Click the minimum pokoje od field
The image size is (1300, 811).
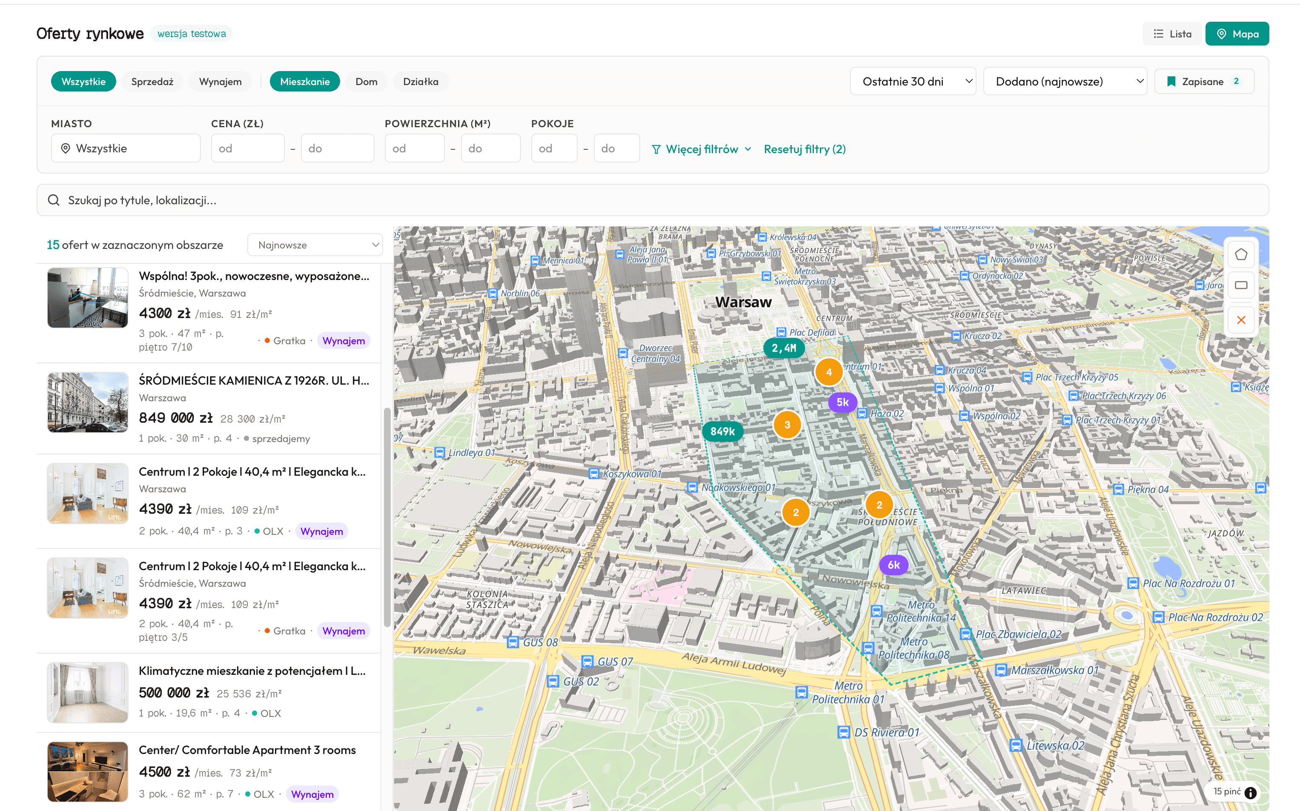coord(554,148)
